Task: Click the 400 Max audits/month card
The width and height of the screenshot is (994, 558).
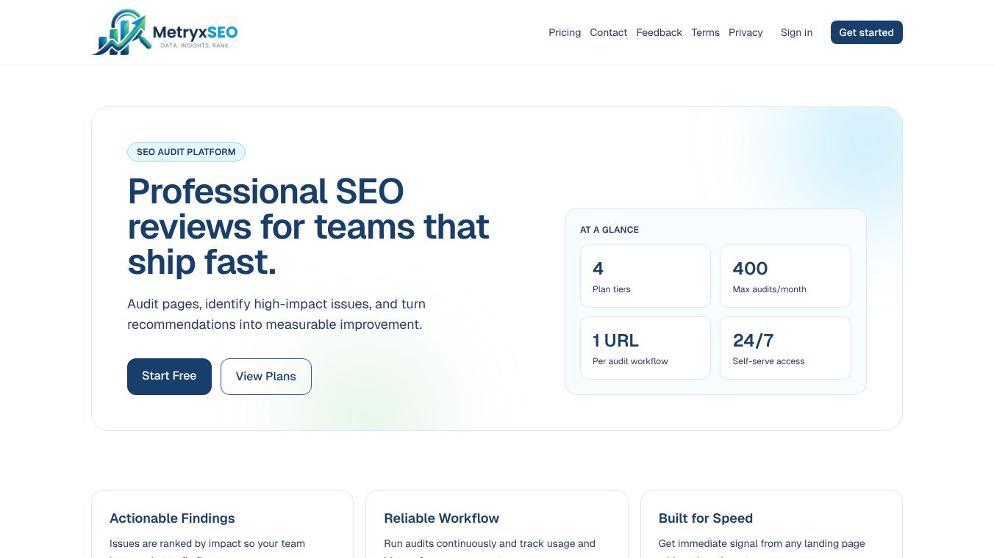Action: (785, 275)
